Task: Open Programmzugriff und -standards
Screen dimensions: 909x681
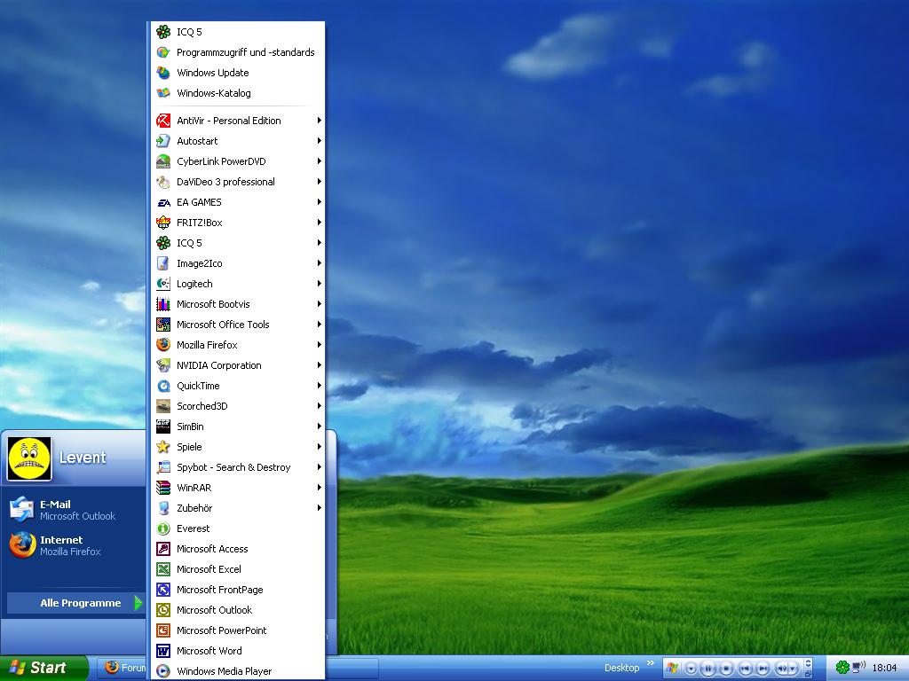Action: pos(238,52)
